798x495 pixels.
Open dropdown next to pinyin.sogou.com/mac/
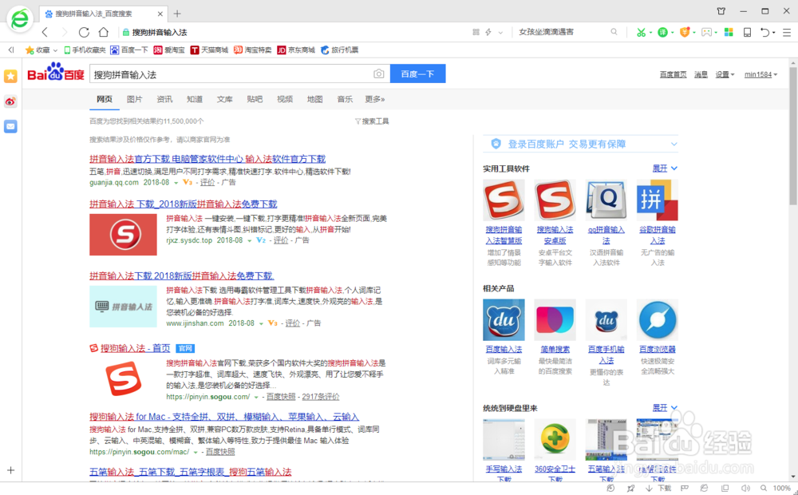pos(196,452)
